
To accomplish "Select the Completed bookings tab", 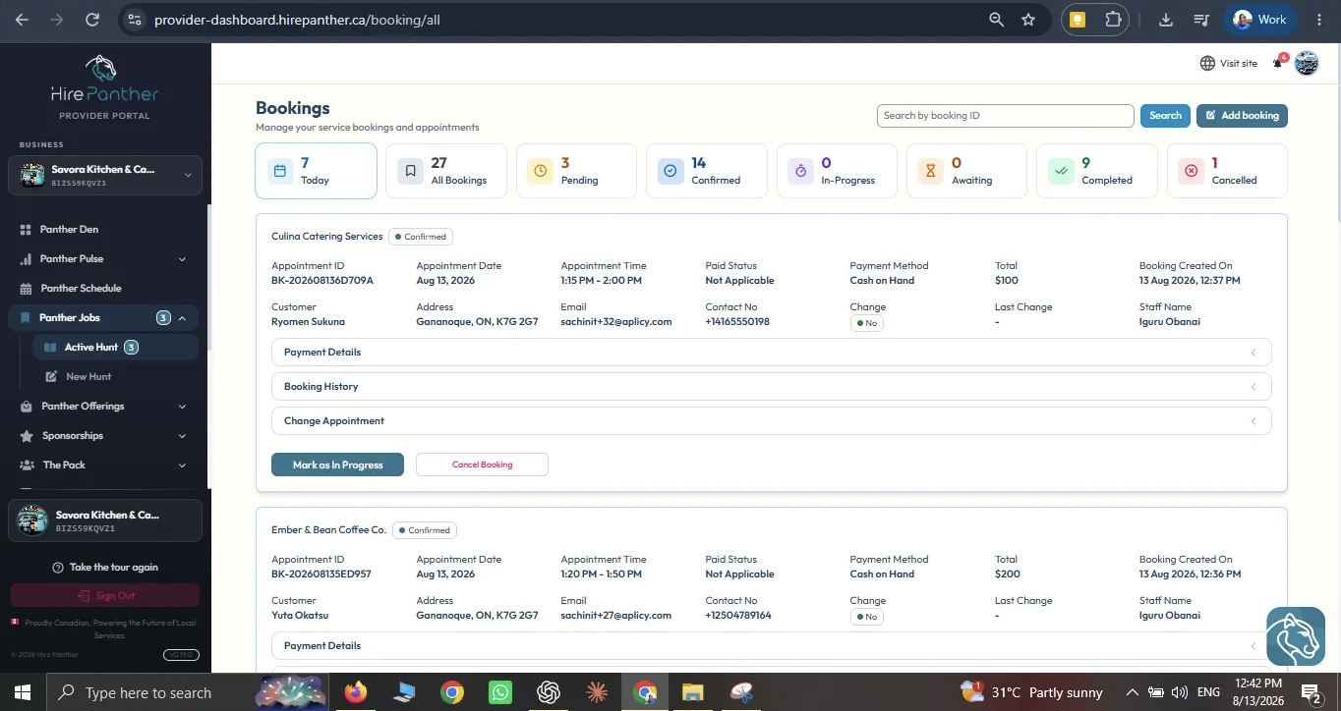I will (1096, 171).
